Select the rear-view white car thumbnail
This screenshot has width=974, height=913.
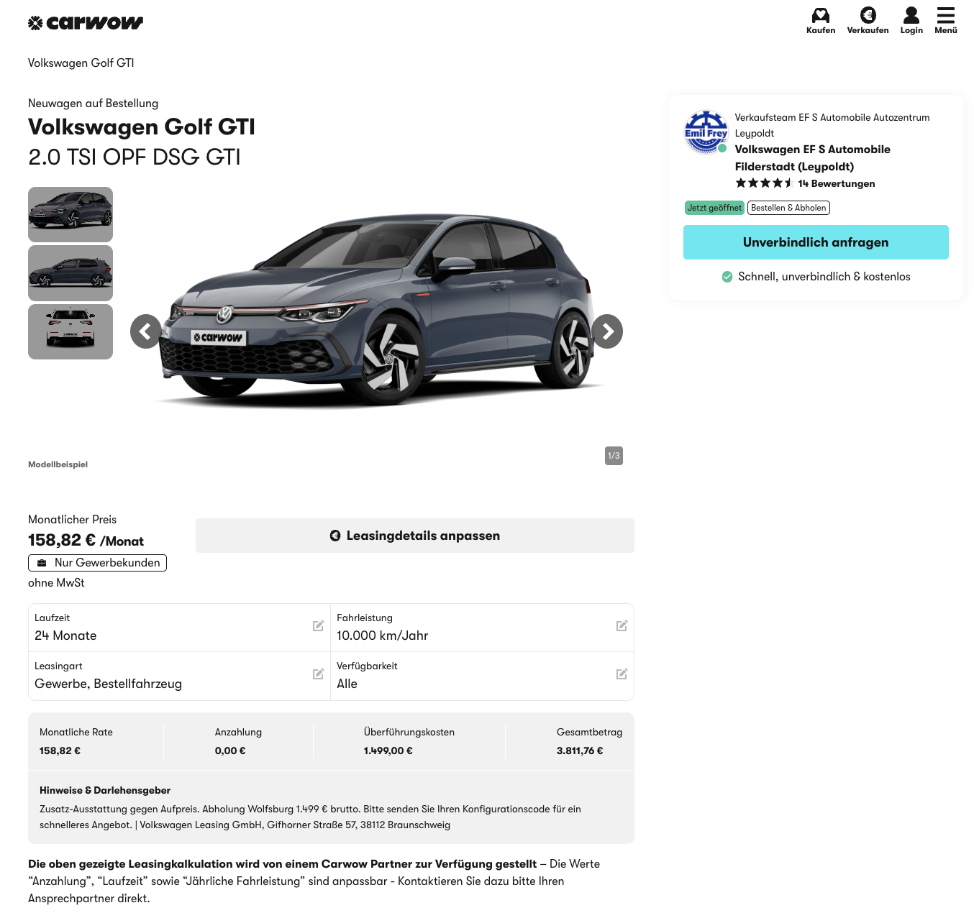[70, 331]
